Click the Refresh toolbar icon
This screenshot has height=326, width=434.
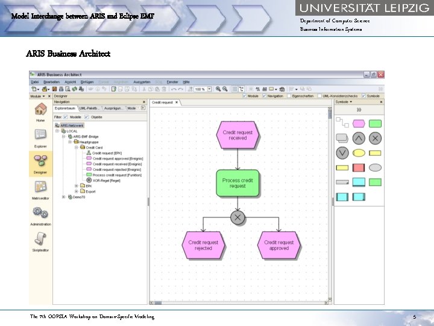[x=74, y=89]
